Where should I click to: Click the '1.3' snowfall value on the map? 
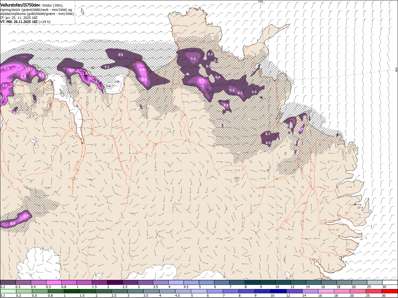(x=7, y=68)
